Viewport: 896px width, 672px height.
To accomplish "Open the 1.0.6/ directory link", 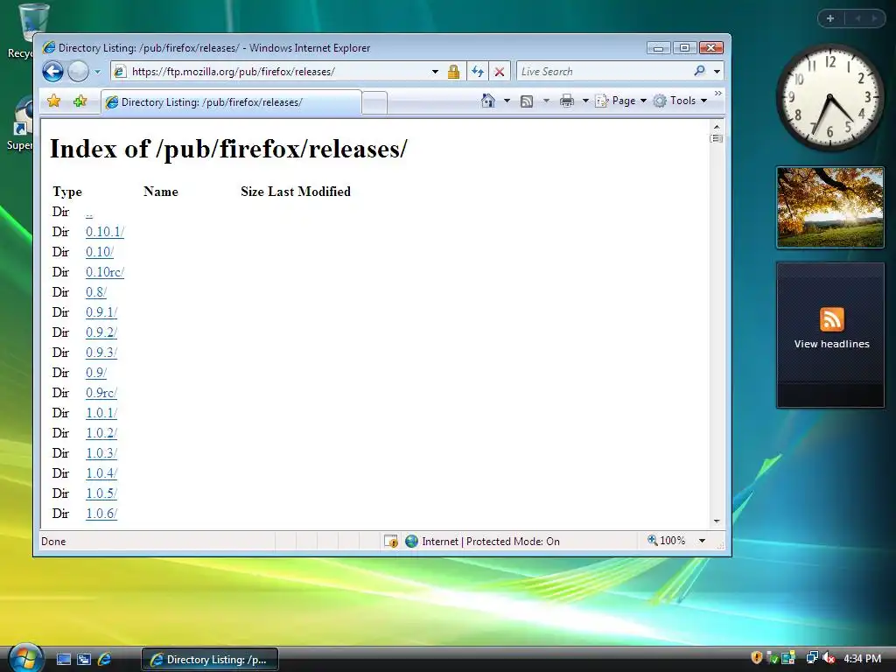I will point(101,514).
